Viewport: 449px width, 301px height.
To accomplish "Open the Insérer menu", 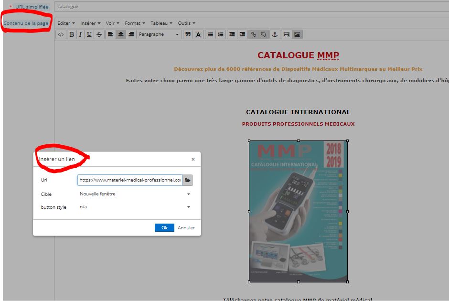I will click(90, 23).
